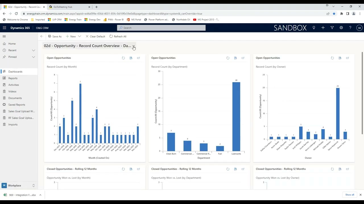Open the settings gear in header

[341, 28]
